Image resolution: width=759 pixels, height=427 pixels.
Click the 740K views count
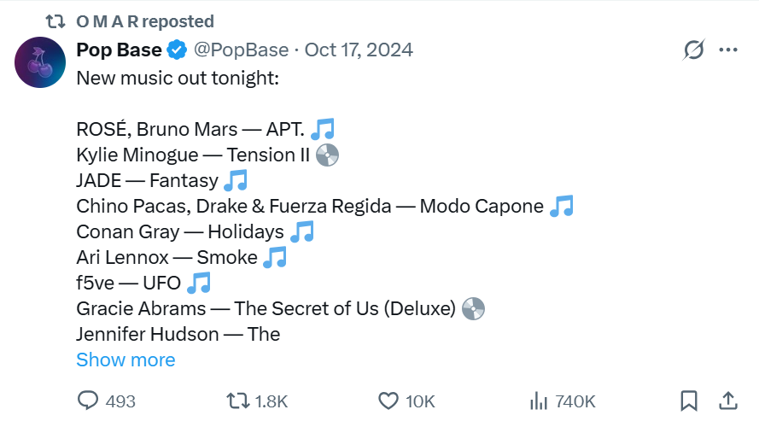click(575, 401)
